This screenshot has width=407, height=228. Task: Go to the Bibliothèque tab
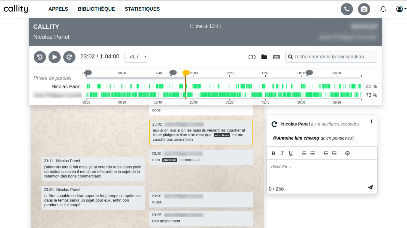[96, 9]
